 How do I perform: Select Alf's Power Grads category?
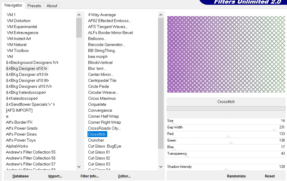[x=22, y=128]
